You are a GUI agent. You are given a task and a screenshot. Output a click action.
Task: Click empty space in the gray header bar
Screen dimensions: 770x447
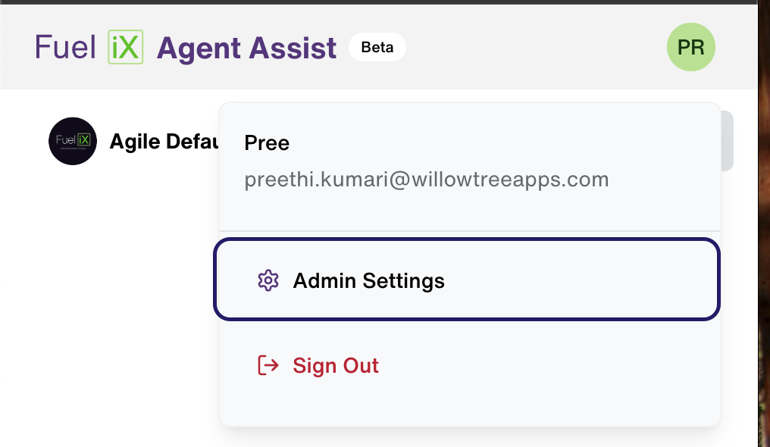tap(535, 47)
